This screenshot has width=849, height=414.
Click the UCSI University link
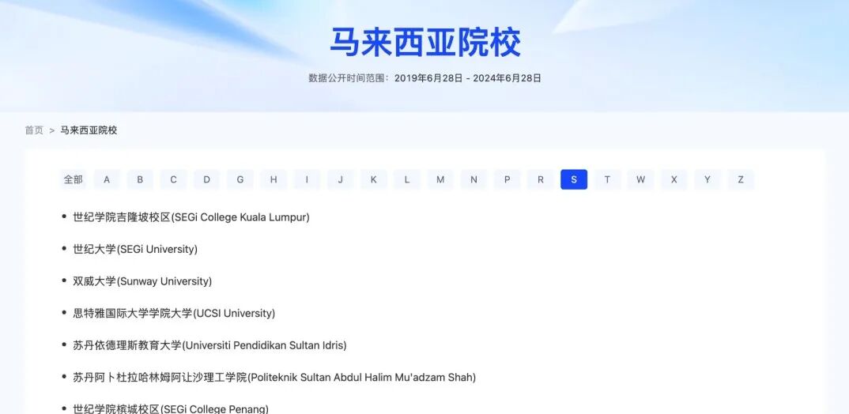click(x=174, y=314)
